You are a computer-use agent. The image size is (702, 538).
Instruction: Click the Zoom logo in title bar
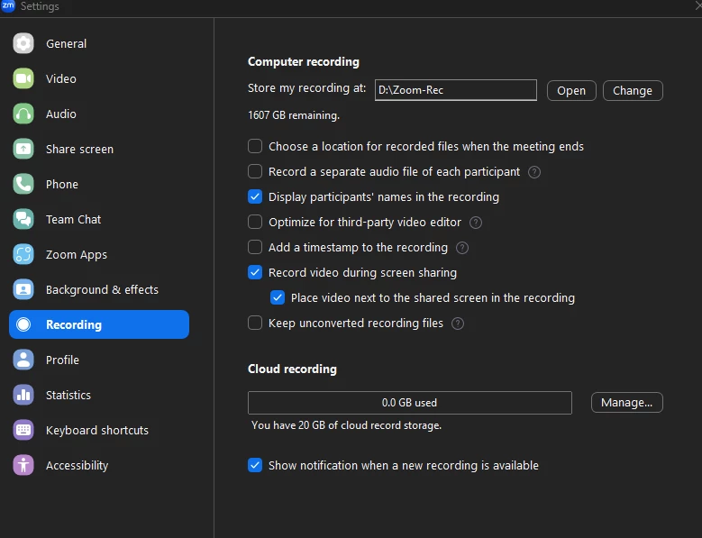(x=7, y=5)
